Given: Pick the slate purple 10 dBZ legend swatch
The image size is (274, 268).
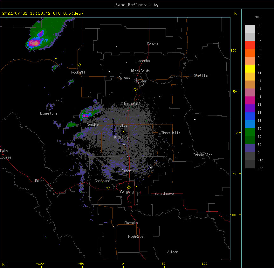Looking at the screenshot, I should click(x=250, y=148).
